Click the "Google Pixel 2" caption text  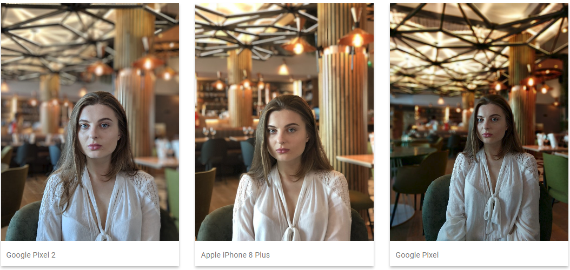coord(31,255)
